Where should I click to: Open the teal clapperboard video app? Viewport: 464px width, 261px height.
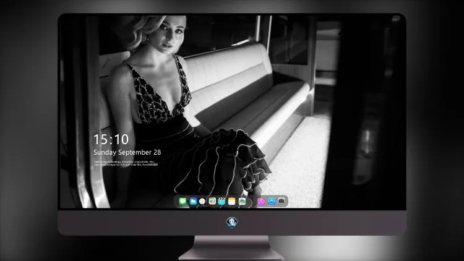click(221, 201)
